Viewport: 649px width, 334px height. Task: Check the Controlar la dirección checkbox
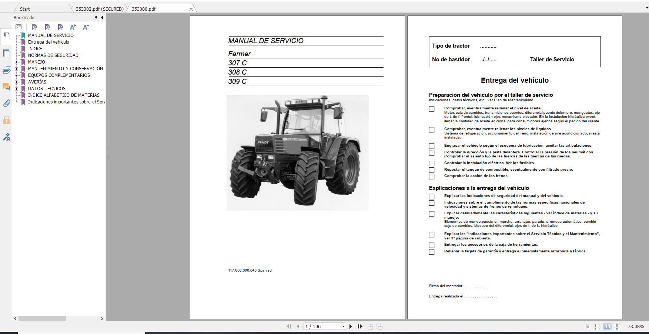(431, 153)
